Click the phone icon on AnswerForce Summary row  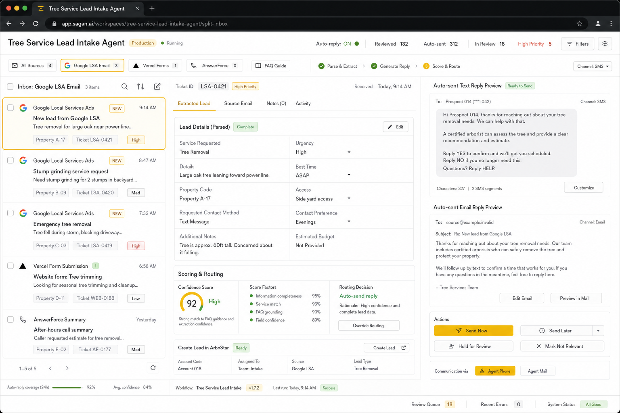23,319
